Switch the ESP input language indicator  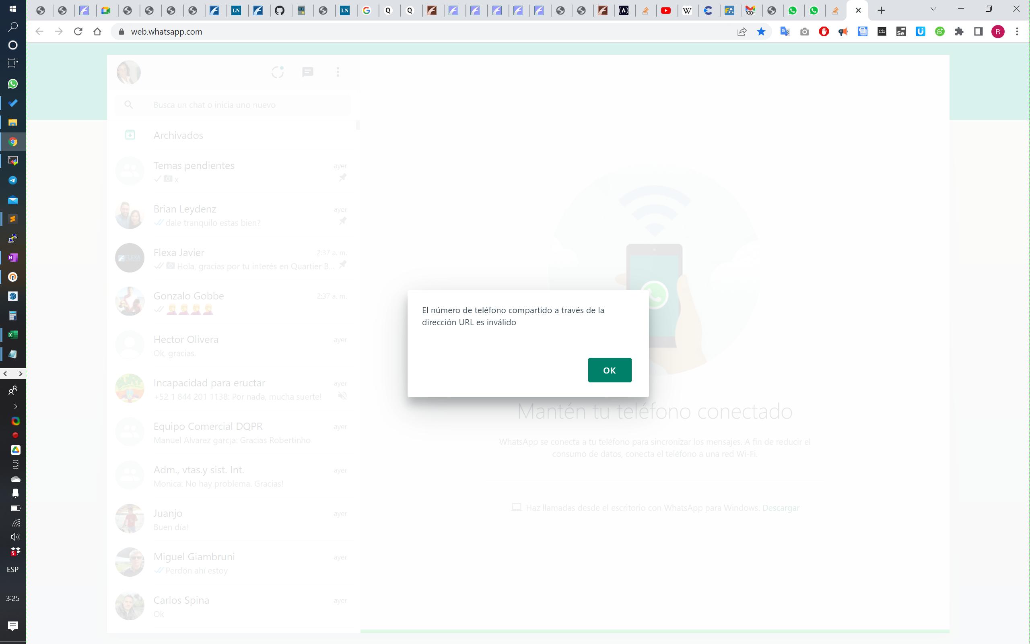pos(13,570)
